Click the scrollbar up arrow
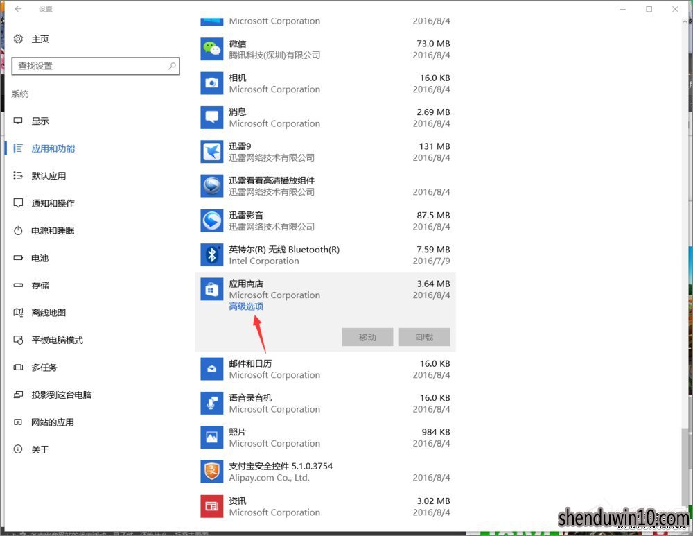693x536 pixels. pyautogui.click(x=684, y=20)
